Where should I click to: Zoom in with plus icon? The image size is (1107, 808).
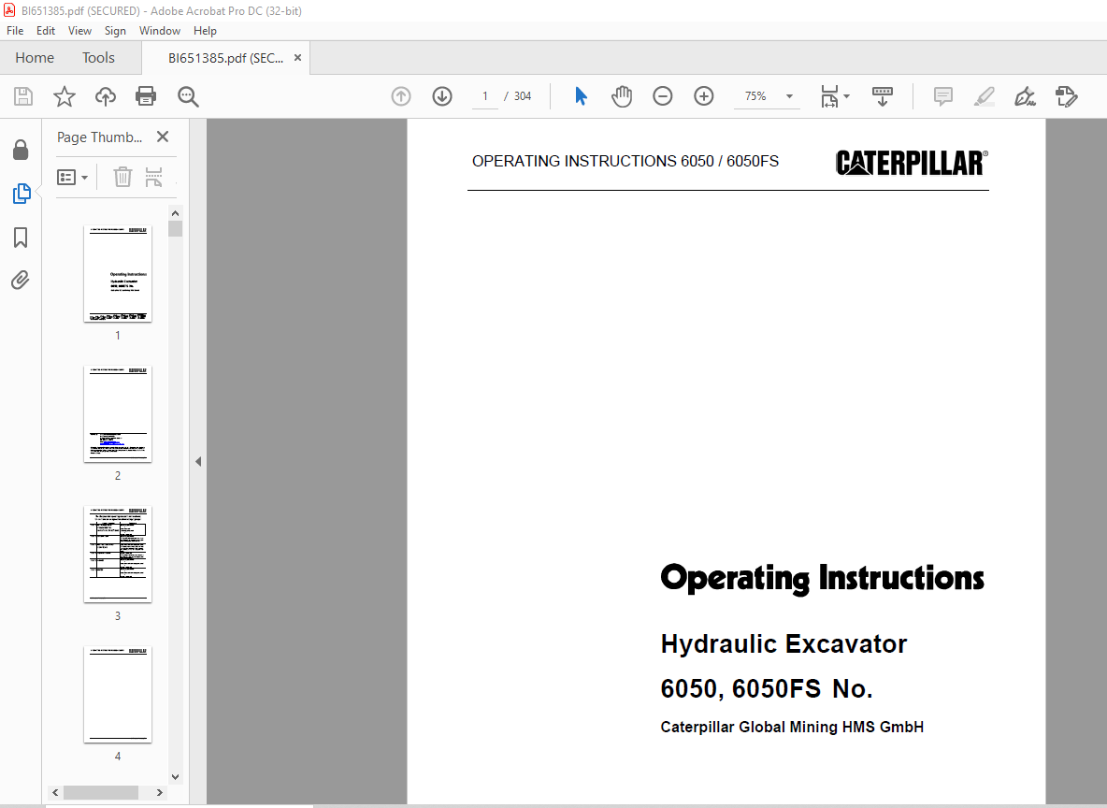tap(704, 96)
